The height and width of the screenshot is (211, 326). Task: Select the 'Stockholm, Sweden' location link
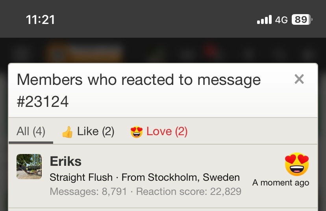click(194, 177)
